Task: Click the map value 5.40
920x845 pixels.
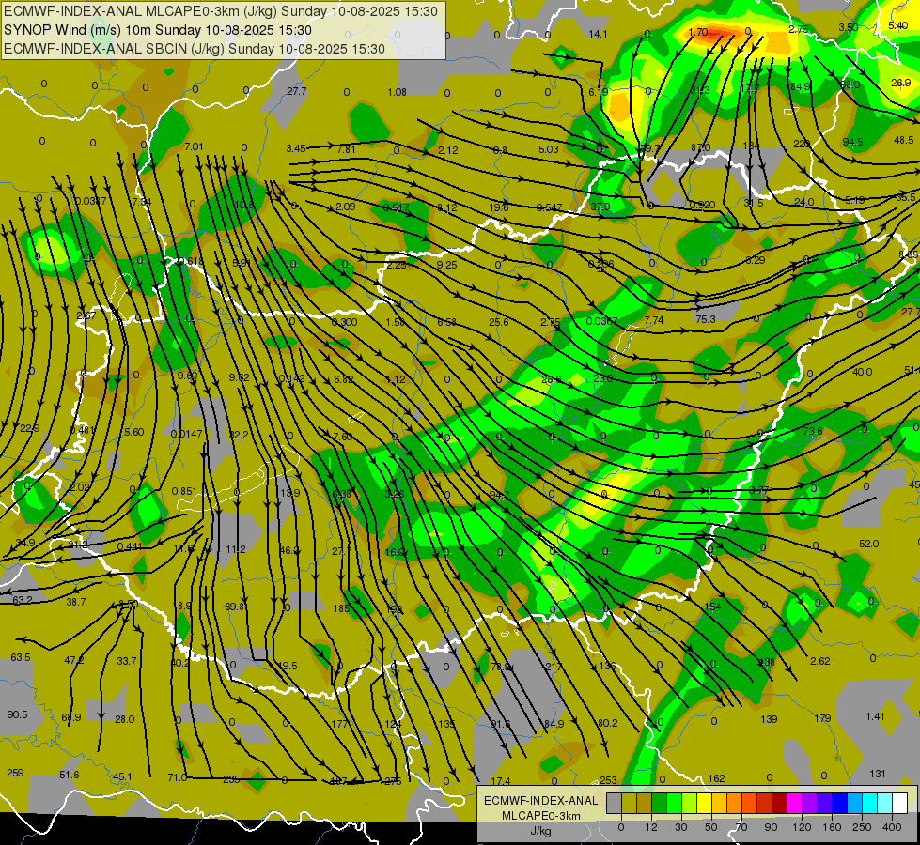Action: (x=898, y=25)
